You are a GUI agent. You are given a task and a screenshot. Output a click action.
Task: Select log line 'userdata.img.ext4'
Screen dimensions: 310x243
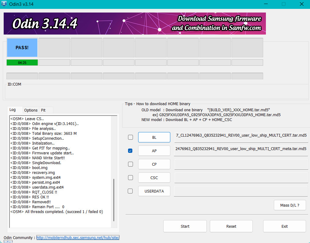point(37,187)
